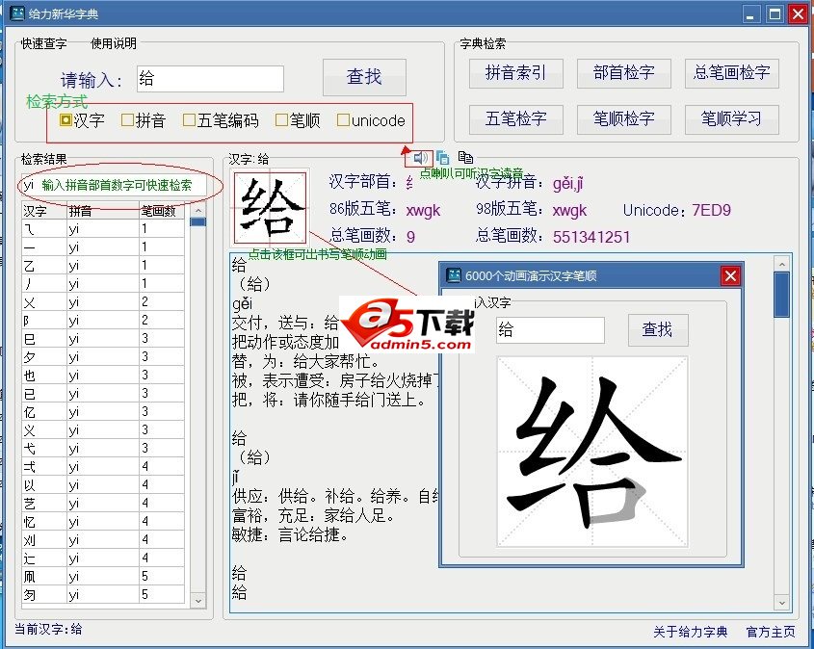The width and height of the screenshot is (814, 649).
Task: Open 总笔画检字 lookup
Action: 731,73
